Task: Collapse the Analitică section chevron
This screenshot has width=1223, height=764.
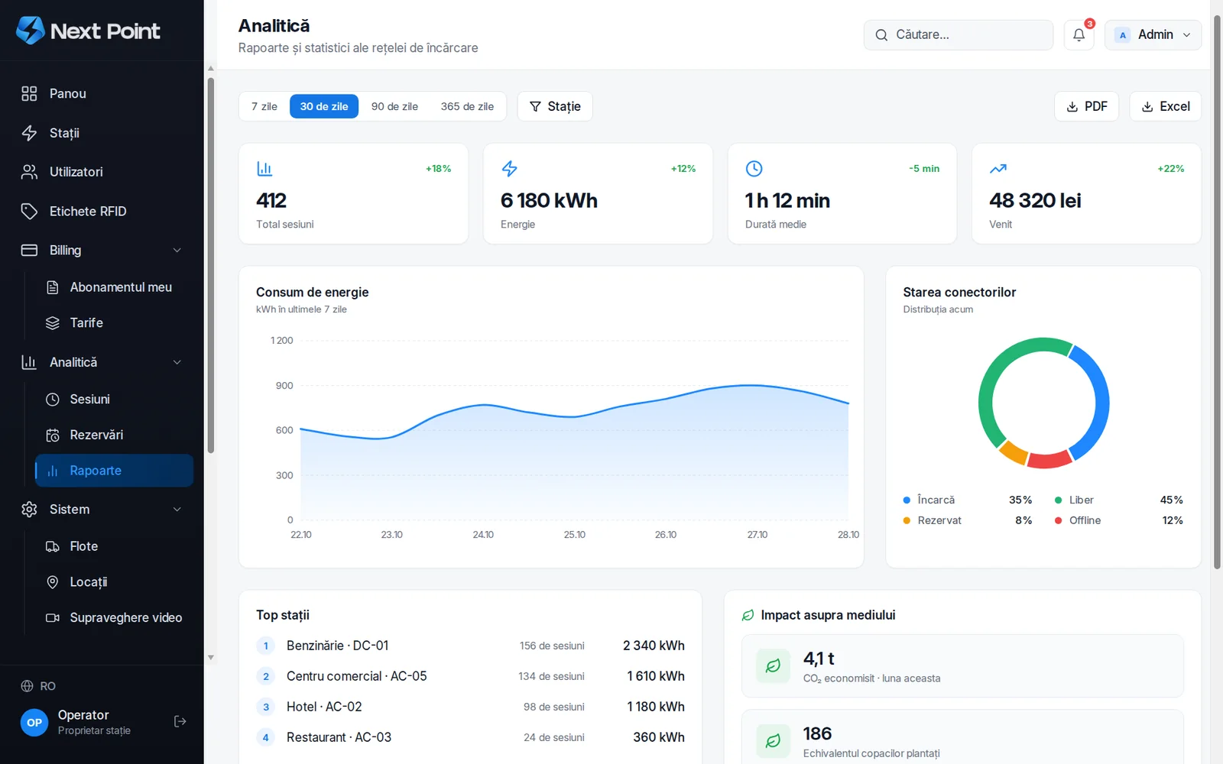Action: coord(177,362)
